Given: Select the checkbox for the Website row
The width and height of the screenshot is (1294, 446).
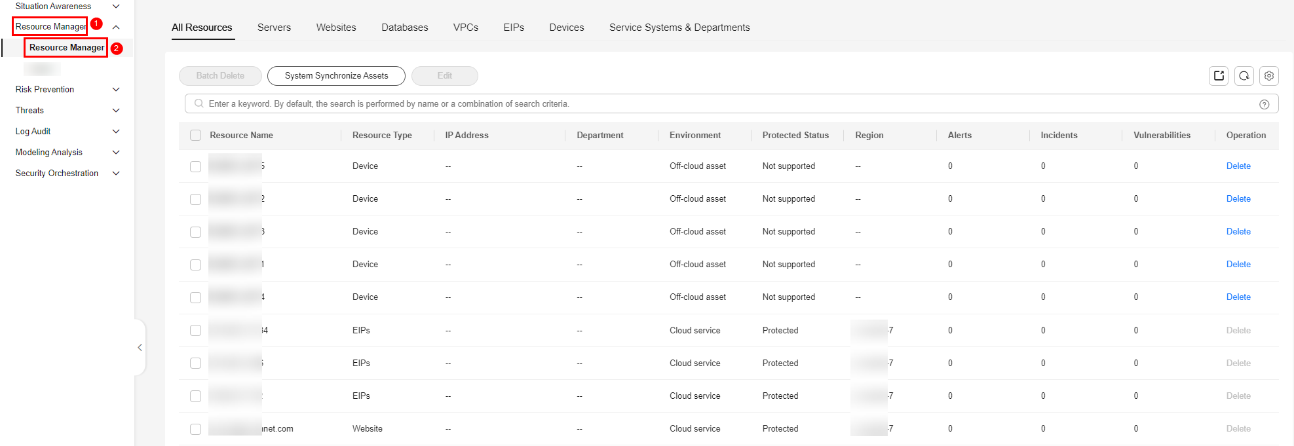Looking at the screenshot, I should click(195, 429).
